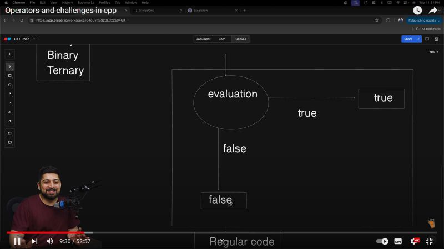Open video quality settings gear
Screen dimensions: 444x249
[x=415, y=241]
